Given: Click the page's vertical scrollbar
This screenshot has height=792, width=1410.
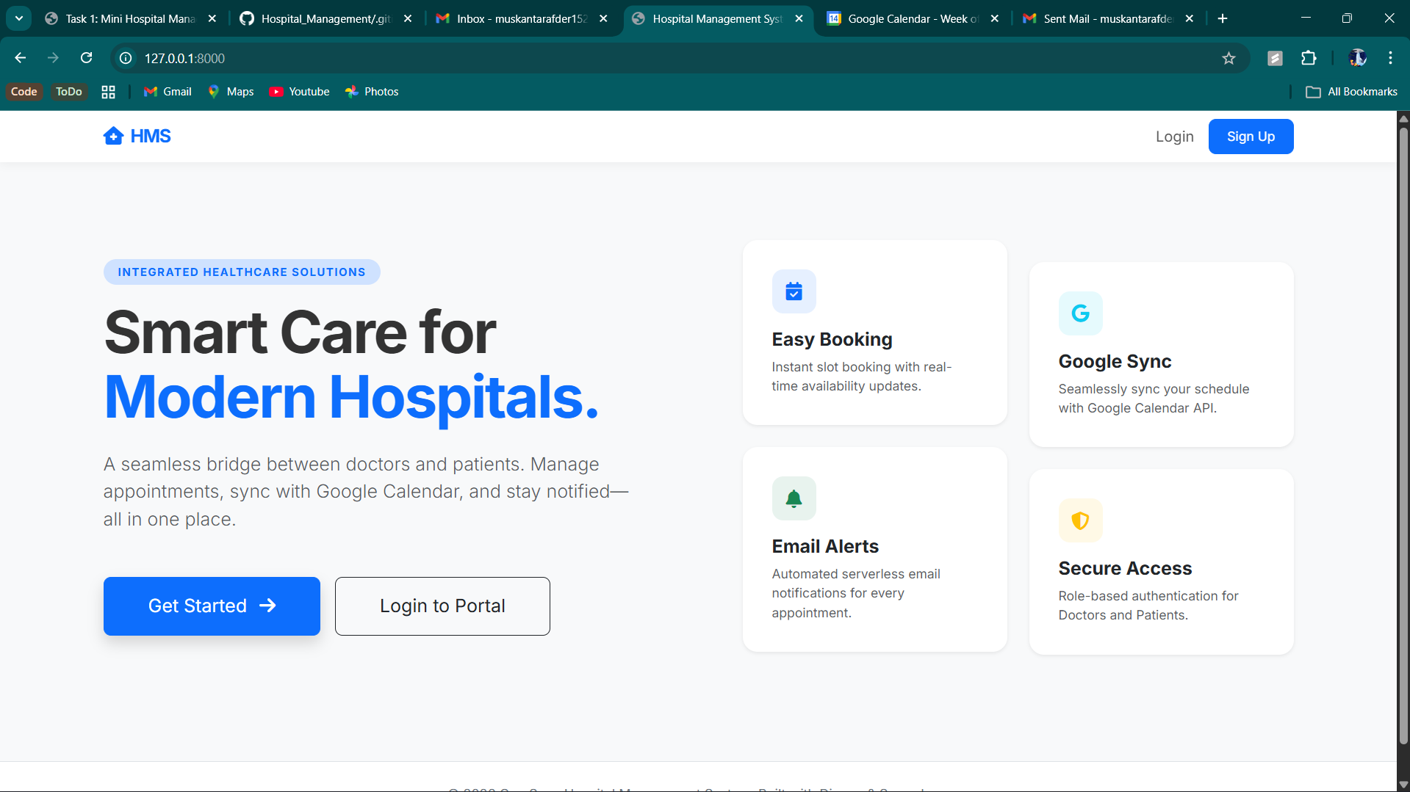Looking at the screenshot, I should pyautogui.click(x=1403, y=440).
